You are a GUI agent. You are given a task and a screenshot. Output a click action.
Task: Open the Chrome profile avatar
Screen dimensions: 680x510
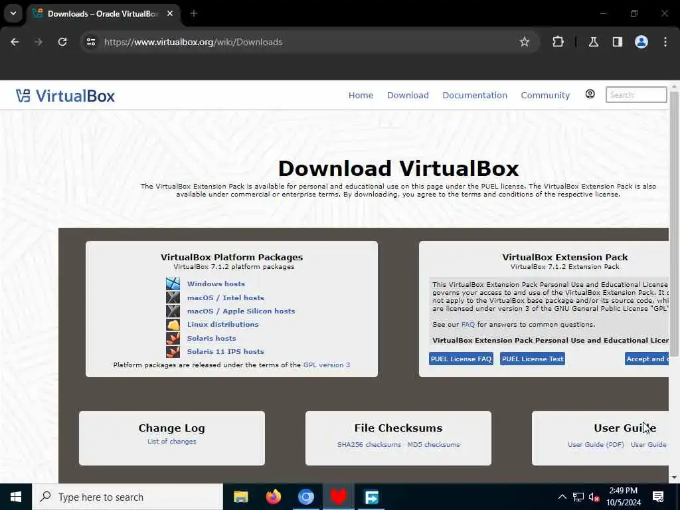(x=641, y=42)
